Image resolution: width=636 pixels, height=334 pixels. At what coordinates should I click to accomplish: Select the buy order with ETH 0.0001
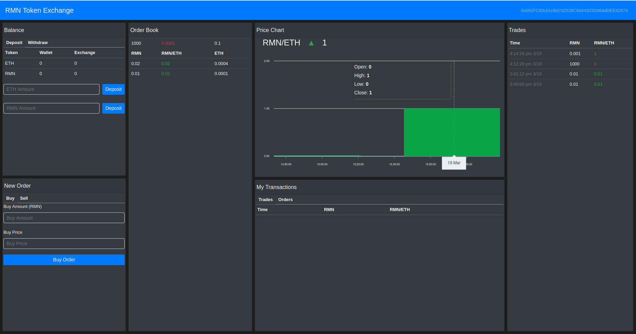tap(190, 73)
